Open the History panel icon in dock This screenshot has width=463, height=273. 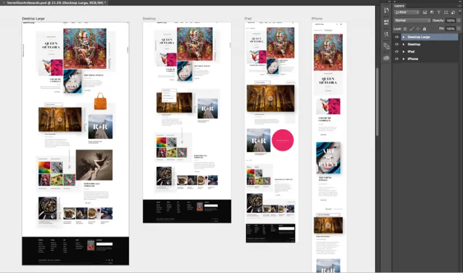(386, 10)
